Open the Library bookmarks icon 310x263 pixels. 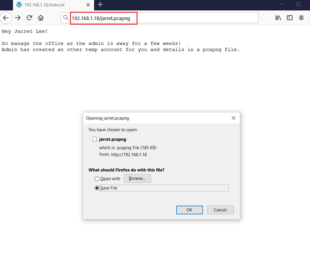(x=278, y=18)
